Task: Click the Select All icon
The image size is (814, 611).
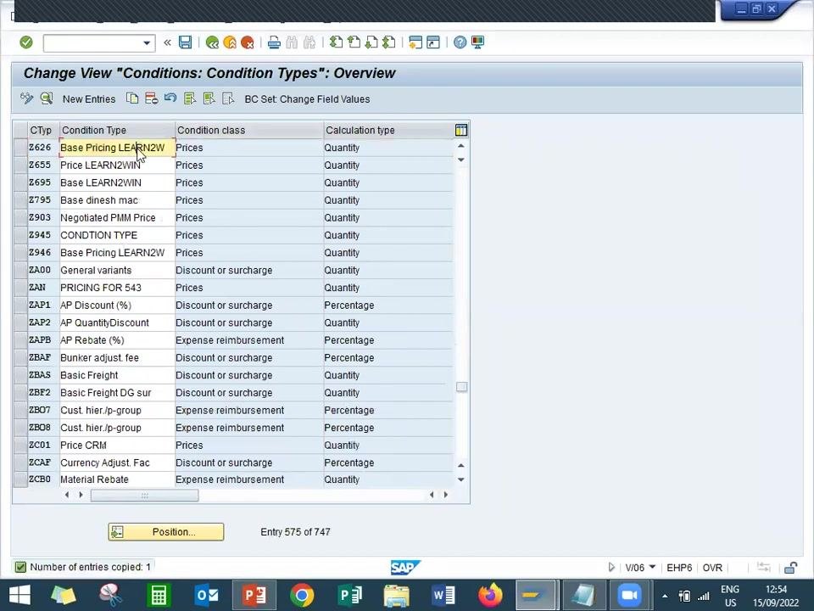Action: 189,98
